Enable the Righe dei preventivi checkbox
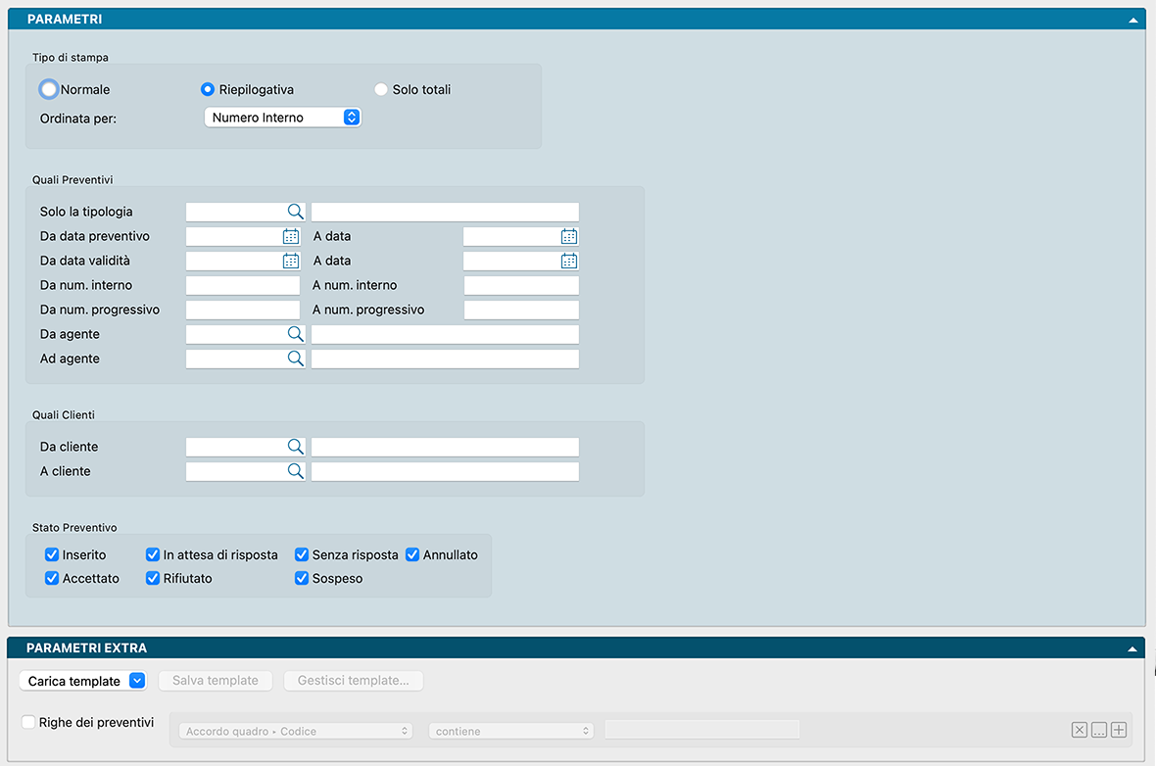Viewport: 1156px width, 766px height. pos(29,722)
